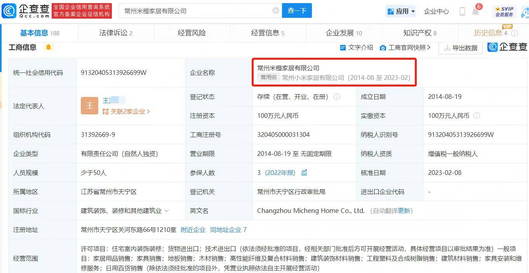Open SVIP member service

click(x=504, y=11)
